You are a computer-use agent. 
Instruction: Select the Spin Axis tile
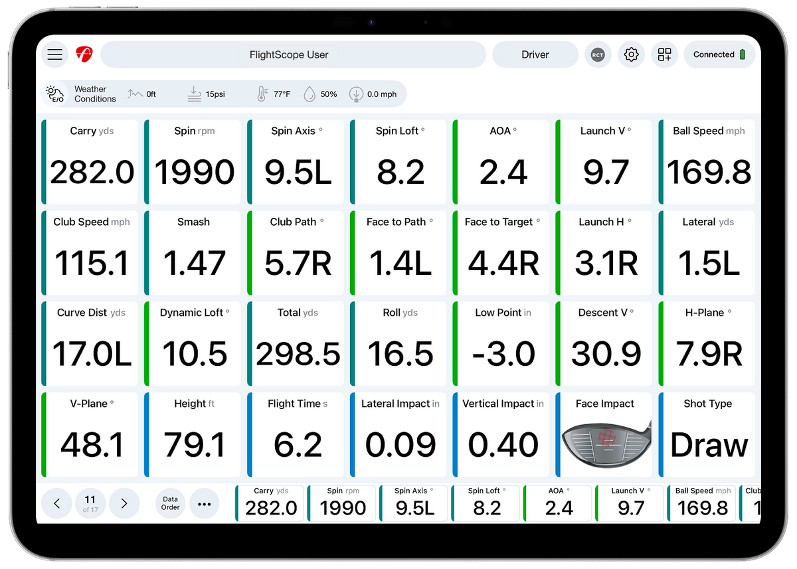point(296,162)
